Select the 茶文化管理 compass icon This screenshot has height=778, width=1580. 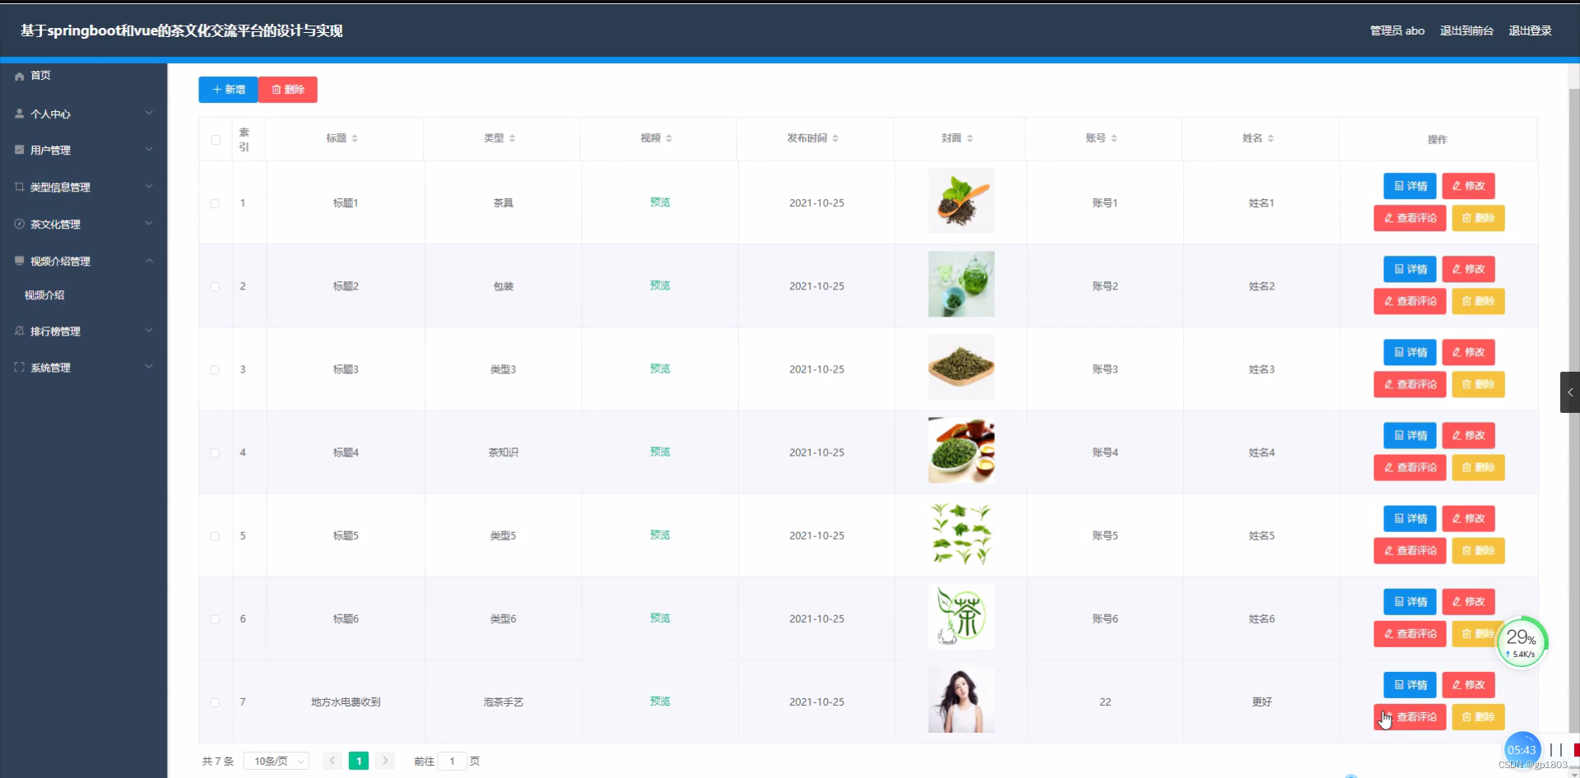point(18,224)
